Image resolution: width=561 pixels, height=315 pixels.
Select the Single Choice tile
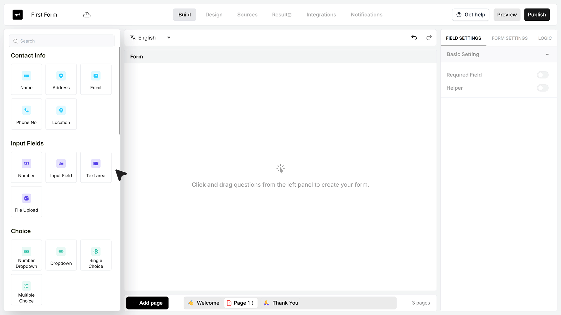pos(96,255)
